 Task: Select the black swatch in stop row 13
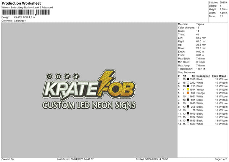click(x=188, y=120)
